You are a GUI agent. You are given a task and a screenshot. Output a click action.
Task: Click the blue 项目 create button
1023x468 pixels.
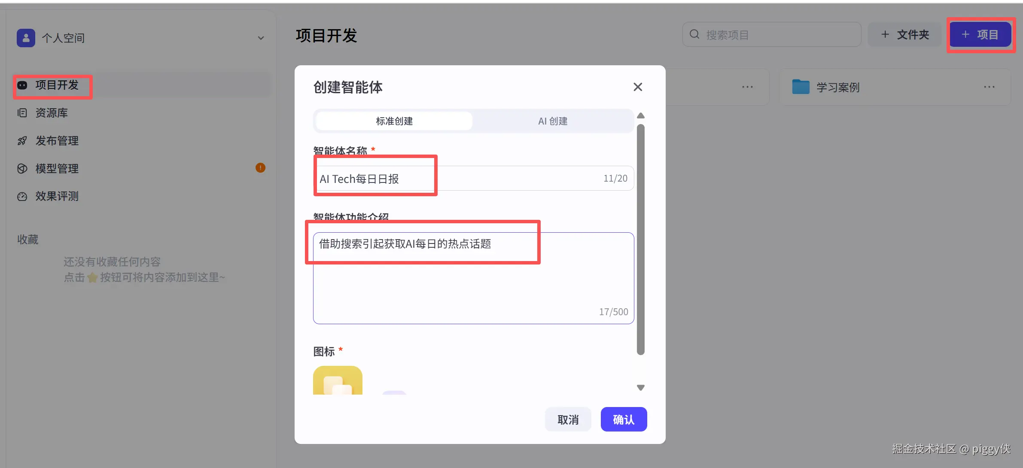tap(980, 34)
